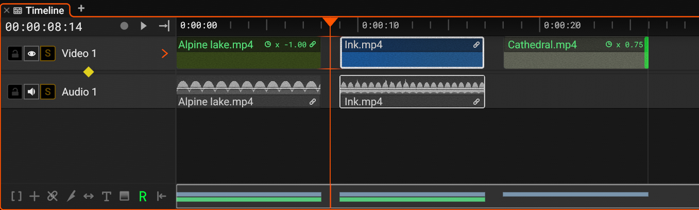The image size is (699, 210).
Task: Click the go-to-end arrow icon beside play
Action: [x=164, y=26]
